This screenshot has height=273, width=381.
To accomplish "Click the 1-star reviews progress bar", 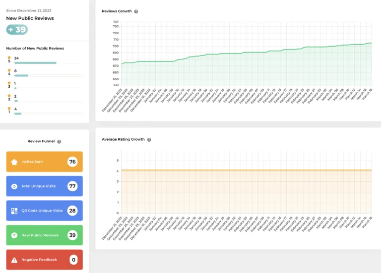I will (x=18, y=113).
